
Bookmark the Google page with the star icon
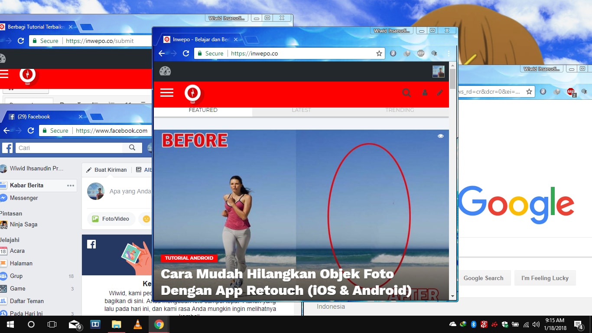point(529,91)
